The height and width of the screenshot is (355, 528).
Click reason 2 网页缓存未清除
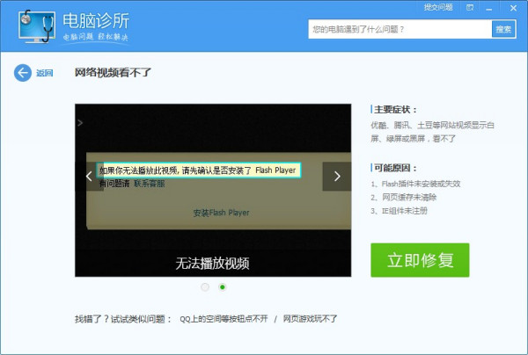404,198
